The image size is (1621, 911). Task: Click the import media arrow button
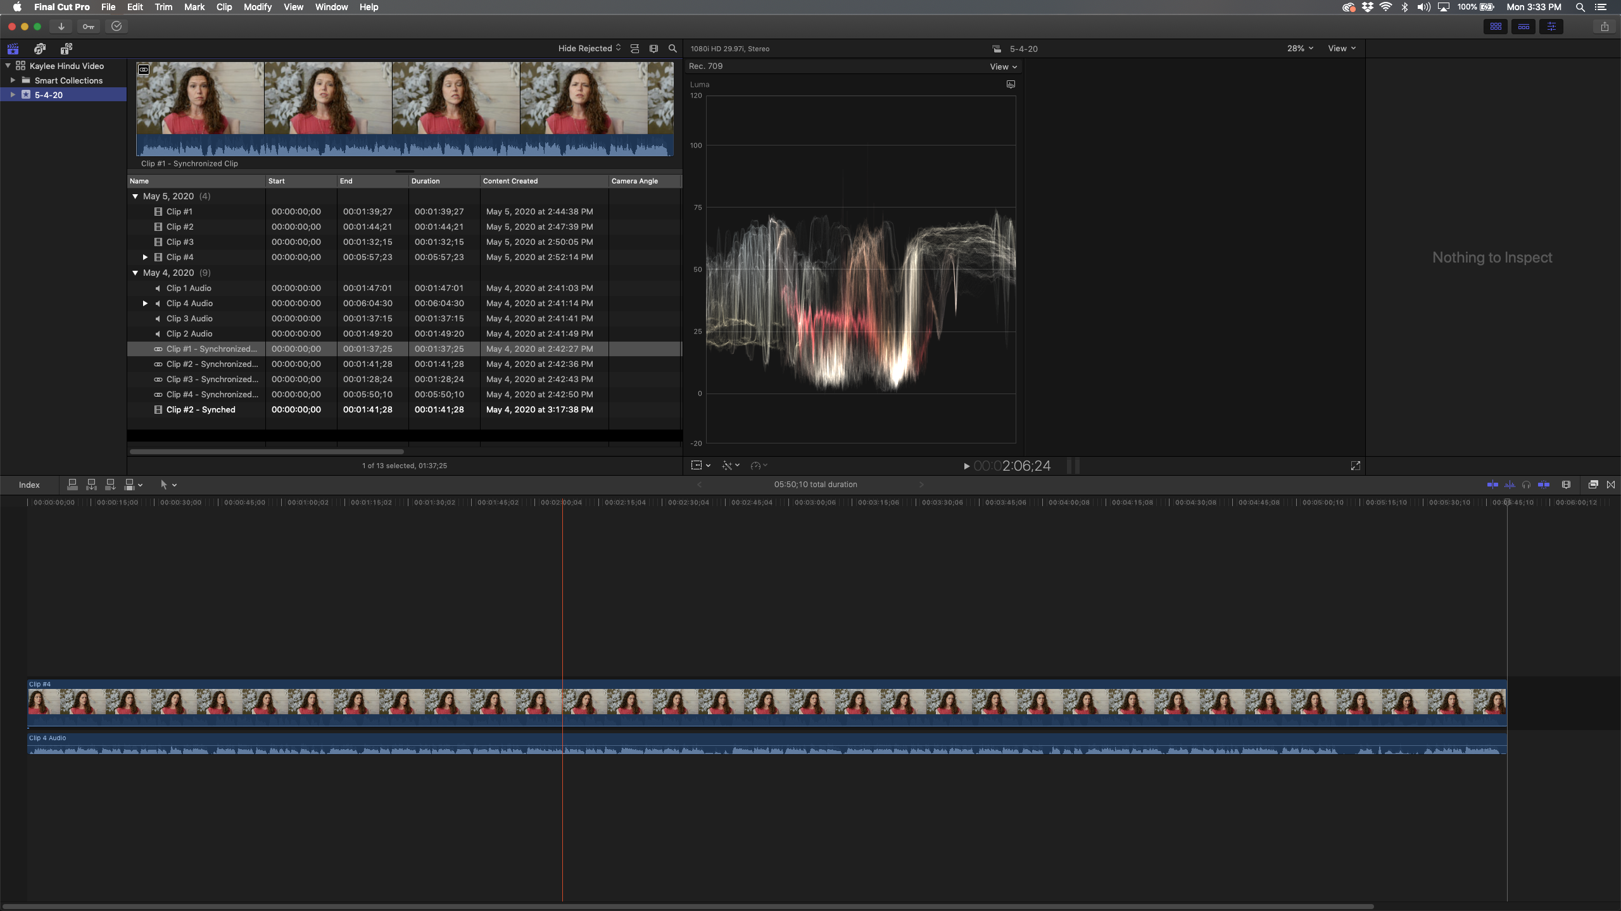click(x=61, y=27)
